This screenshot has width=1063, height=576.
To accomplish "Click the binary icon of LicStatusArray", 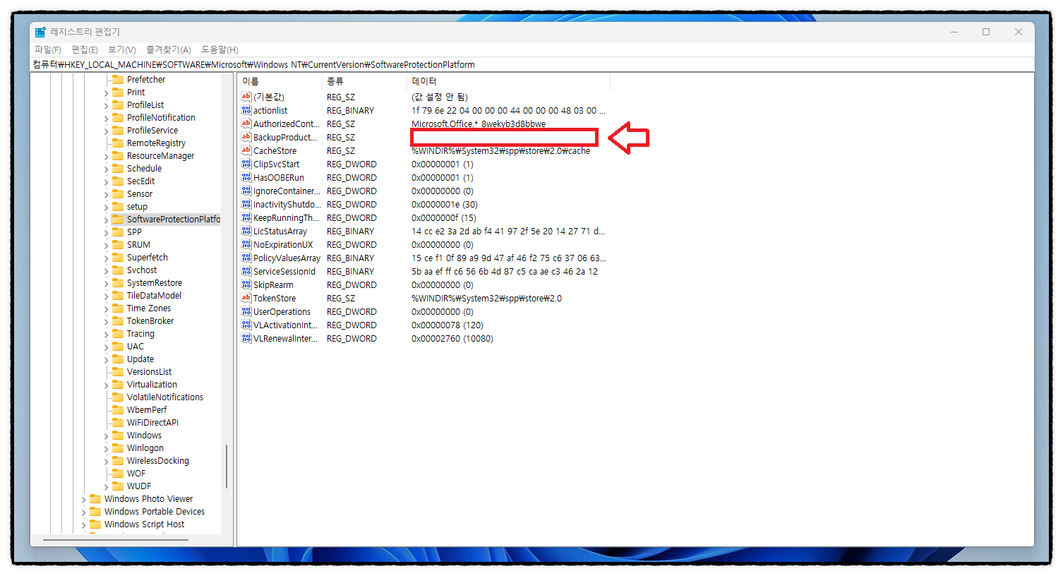I will click(x=246, y=231).
